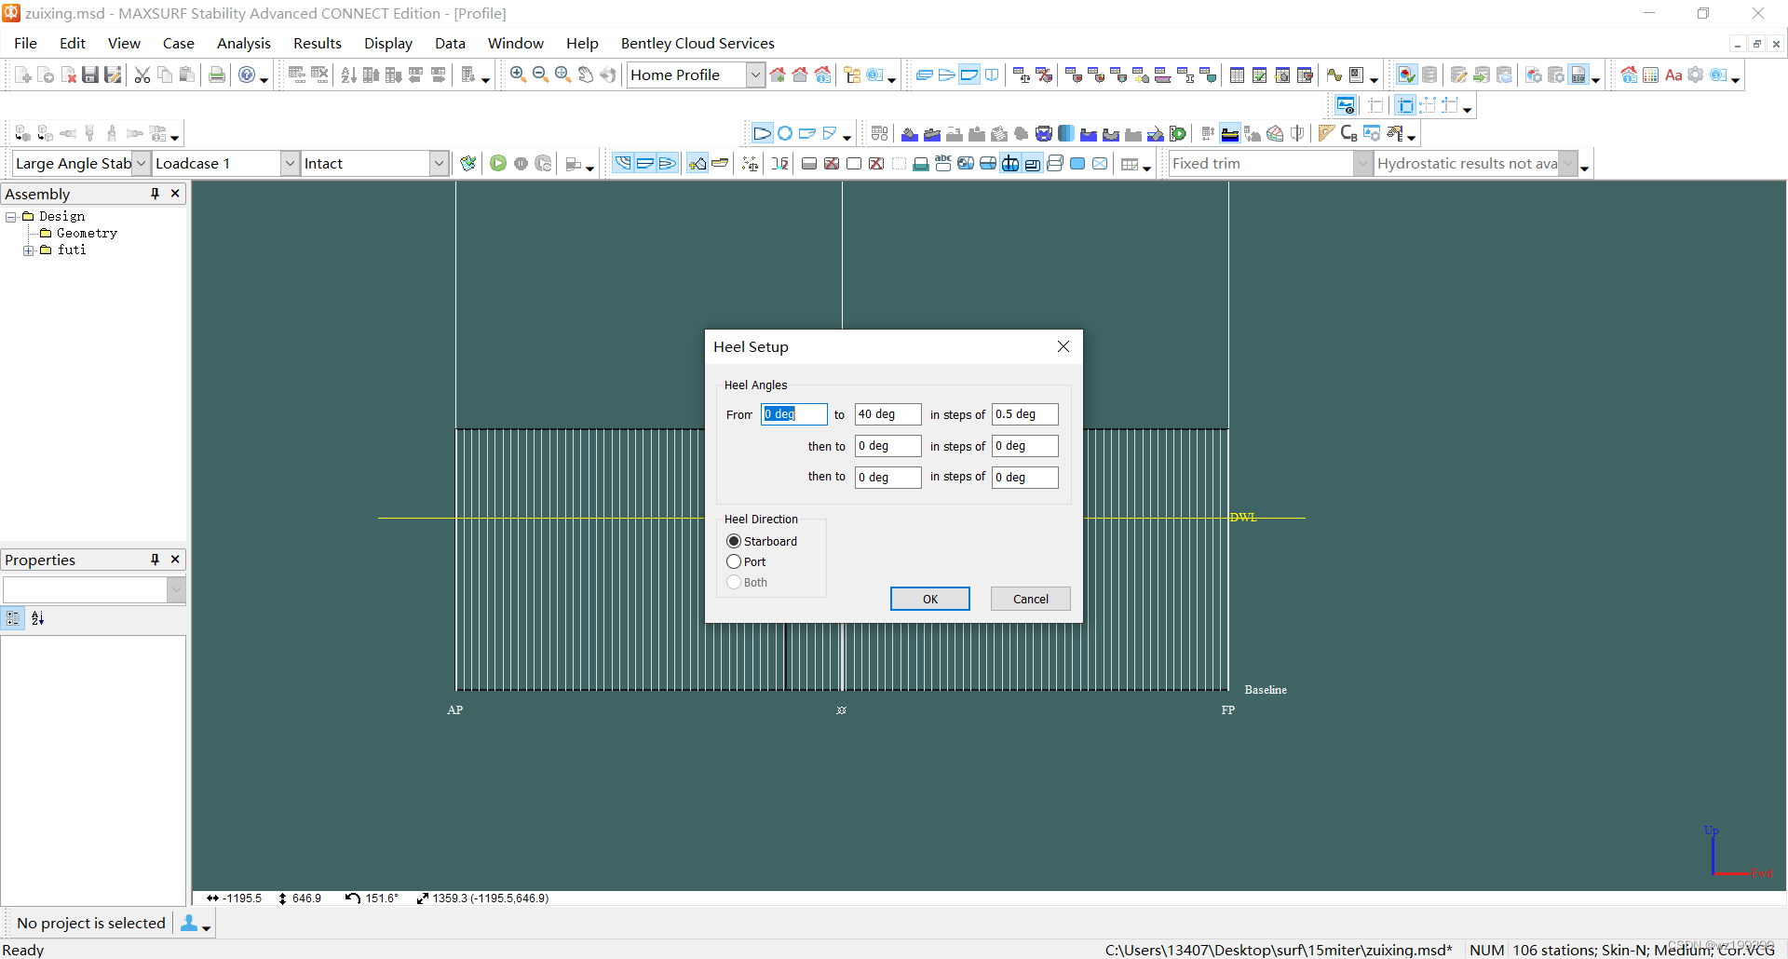Image resolution: width=1788 pixels, height=959 pixels.
Task: Select Starboard heel direction
Action: pyautogui.click(x=734, y=541)
